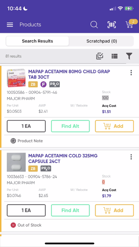Add MAPAP Cold 325MG Capsule to cart
139x247 pixels.
(115, 210)
